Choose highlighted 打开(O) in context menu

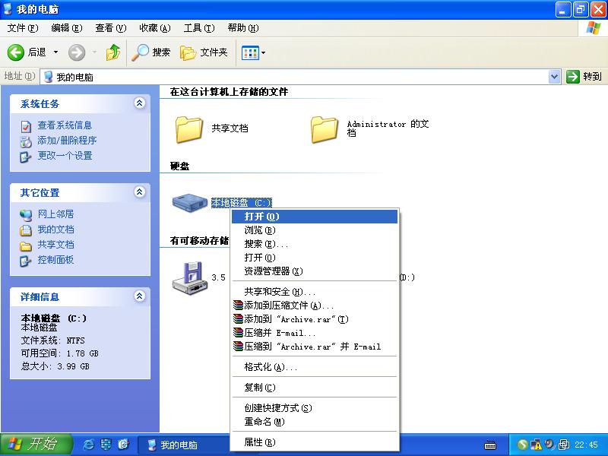pyautogui.click(x=315, y=217)
